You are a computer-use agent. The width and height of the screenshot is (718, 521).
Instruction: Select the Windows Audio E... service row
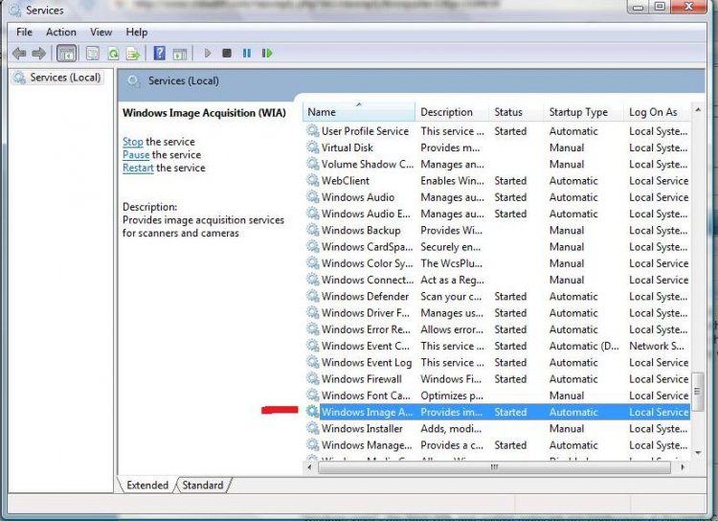tap(497, 214)
